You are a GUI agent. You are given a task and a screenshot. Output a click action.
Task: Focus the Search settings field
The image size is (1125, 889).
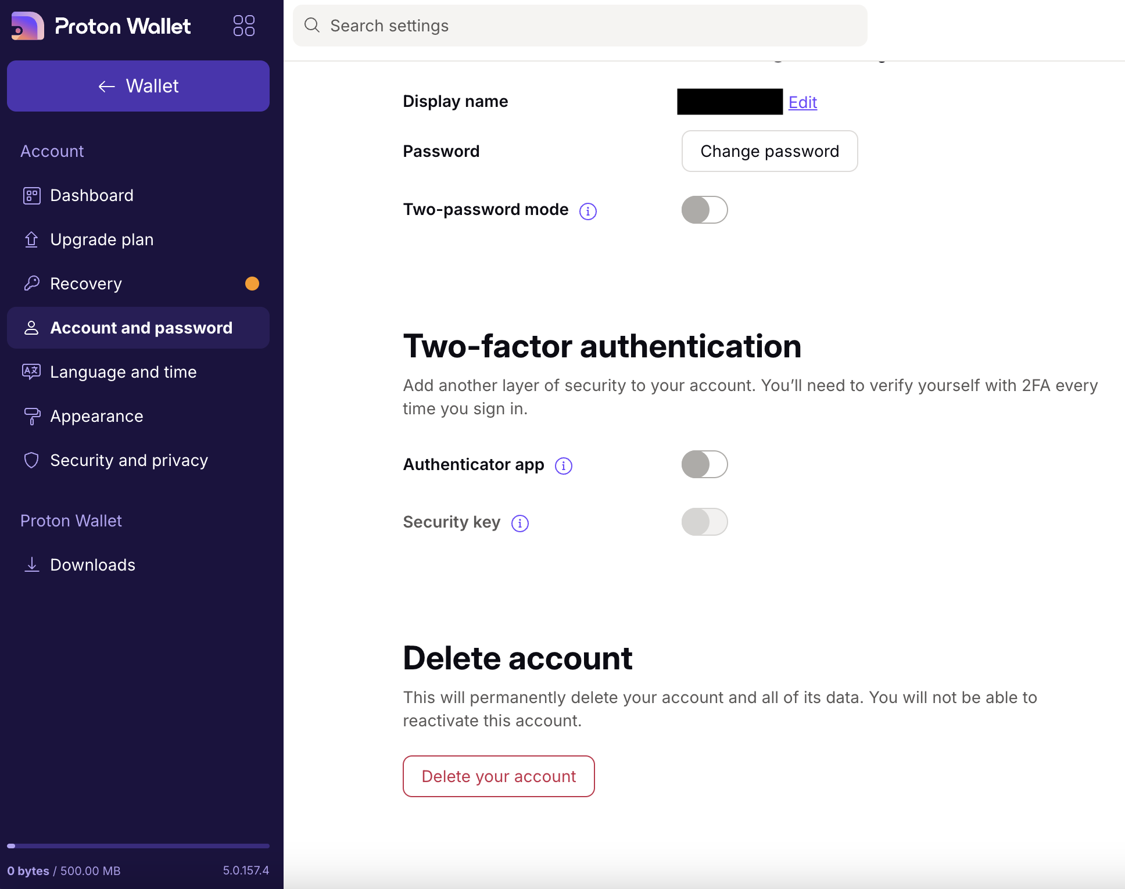[x=580, y=26]
